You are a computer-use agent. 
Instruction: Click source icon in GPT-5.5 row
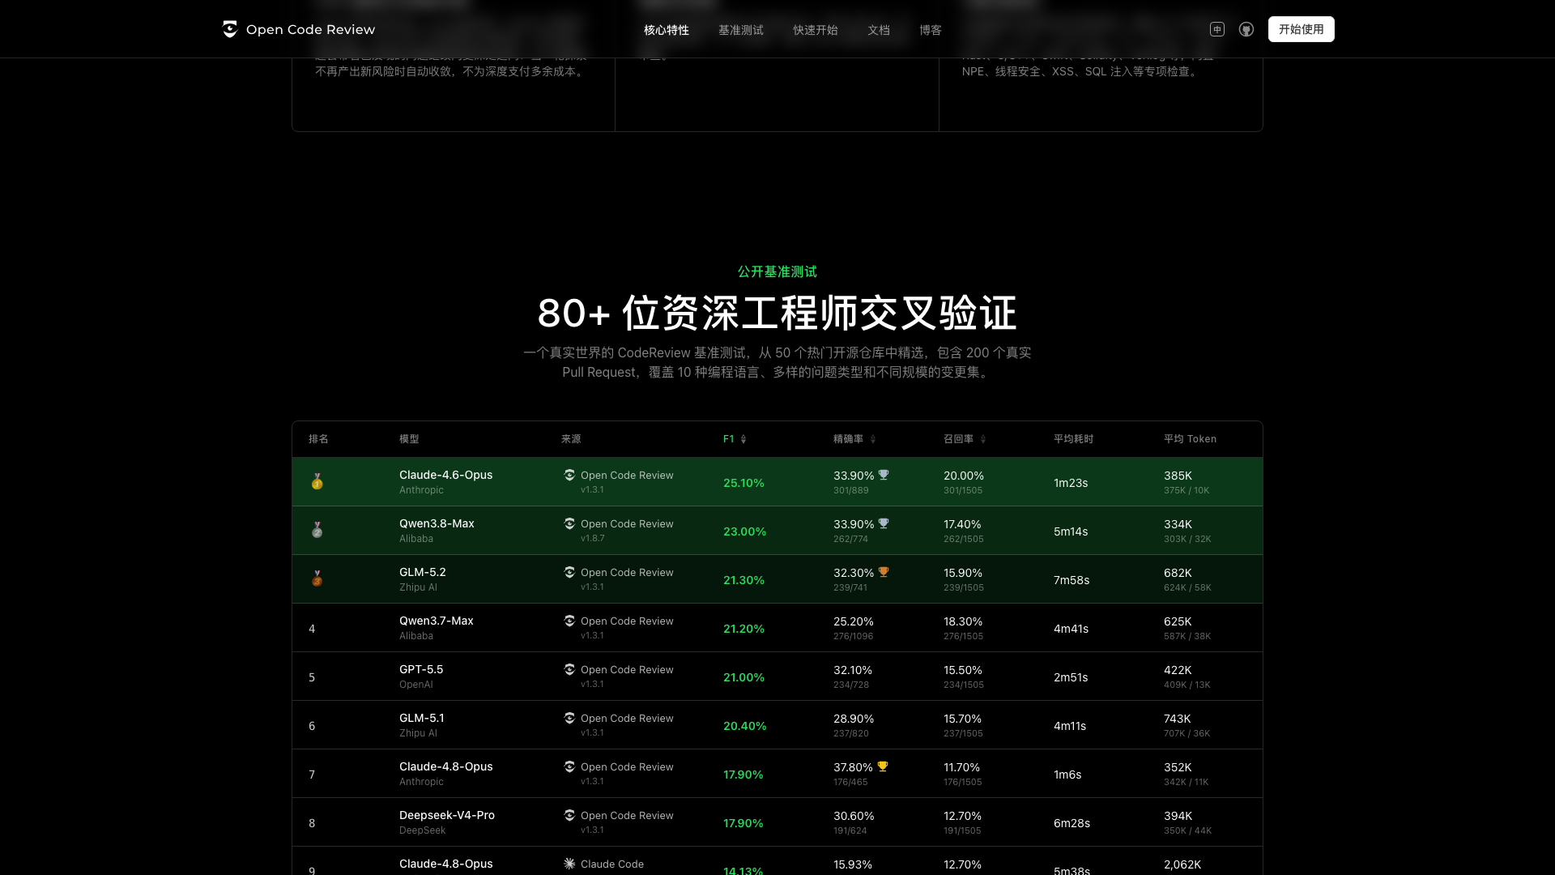[569, 669]
